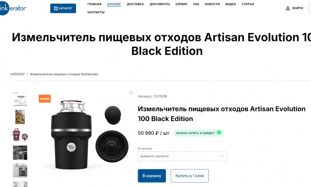Follow the КАТАЛОГ breadcrumb link
Viewport: 311px width, 187px height.
[18, 74]
